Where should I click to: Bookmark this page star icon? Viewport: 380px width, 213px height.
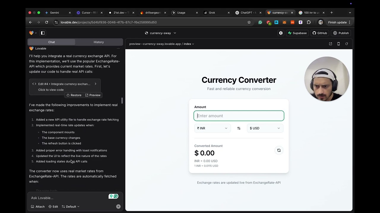249,22
